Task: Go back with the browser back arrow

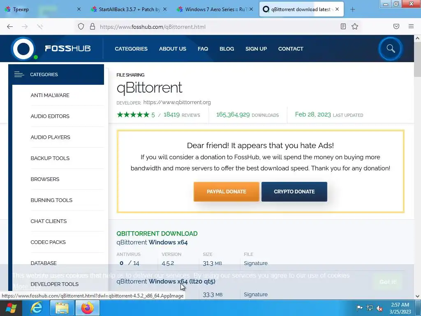Action: pos(10,26)
